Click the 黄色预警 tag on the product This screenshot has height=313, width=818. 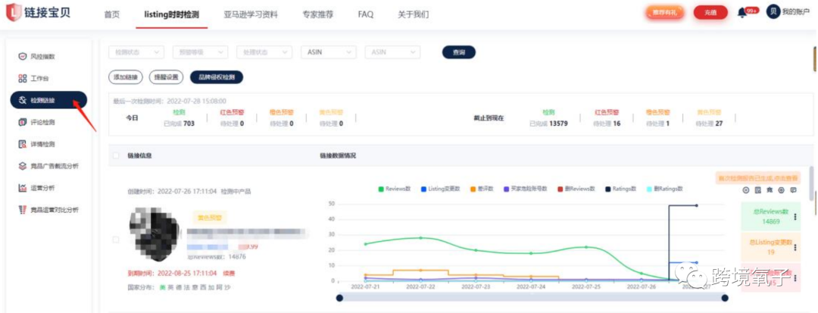click(210, 218)
